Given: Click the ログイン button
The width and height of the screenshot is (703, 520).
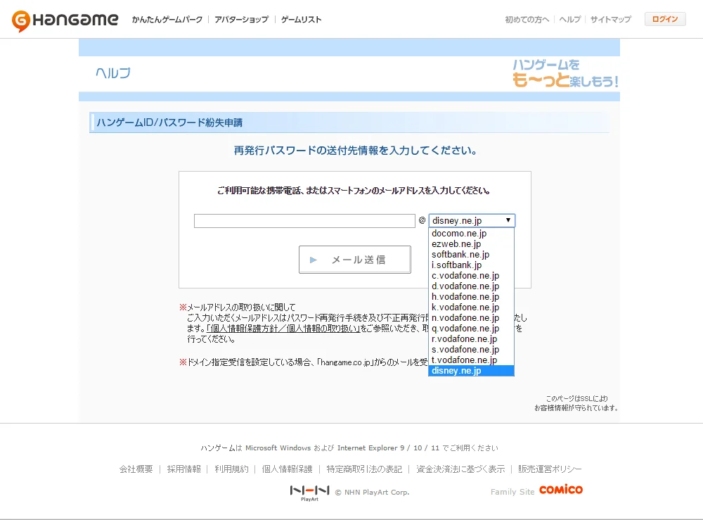Looking at the screenshot, I should pos(665,19).
